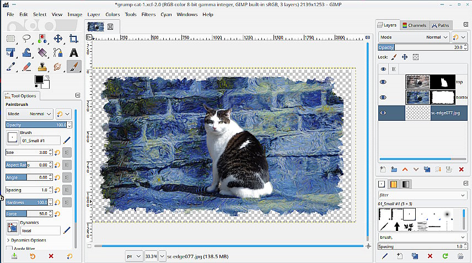Duplicate the selected layer
The image size is (472, 263).
pyautogui.click(x=427, y=169)
